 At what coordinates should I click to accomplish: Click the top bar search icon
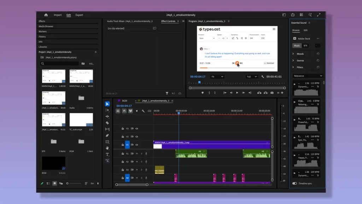coord(310,15)
